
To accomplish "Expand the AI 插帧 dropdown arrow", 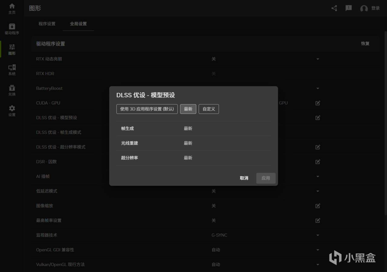I will click(318, 177).
